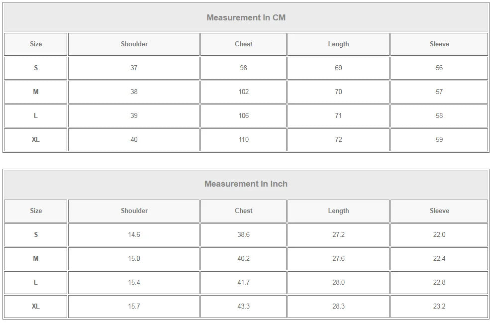
Task: Click length value 28.3 for XL
Action: (x=338, y=306)
